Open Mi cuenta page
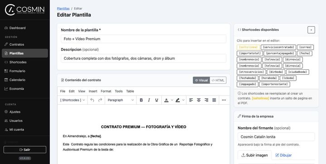This screenshot has height=164, width=326. [x=25, y=130]
